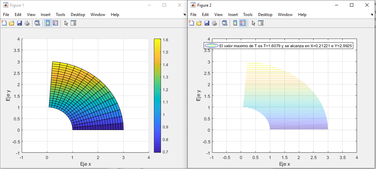
Task: Open the Tools menu in Figure 1
Action: (60, 15)
